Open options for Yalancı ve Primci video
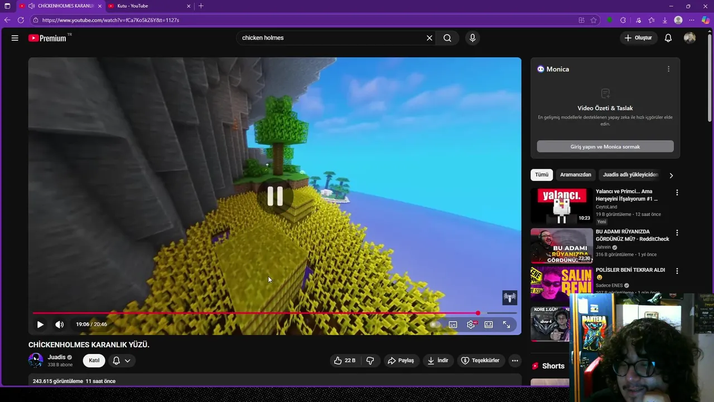 pyautogui.click(x=677, y=193)
